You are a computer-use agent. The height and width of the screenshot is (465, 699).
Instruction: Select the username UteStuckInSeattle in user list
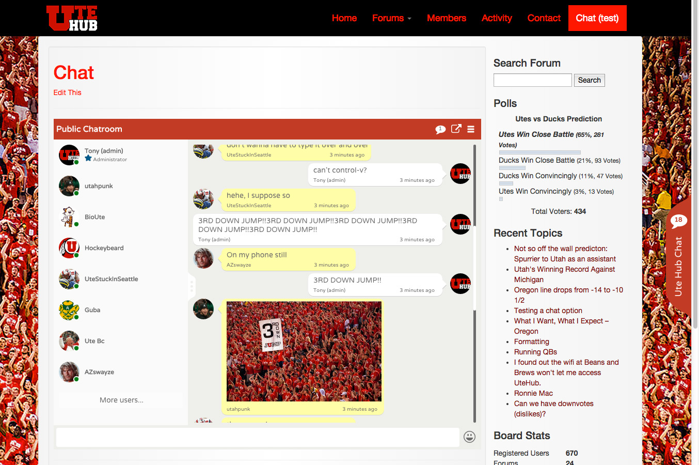[112, 279]
